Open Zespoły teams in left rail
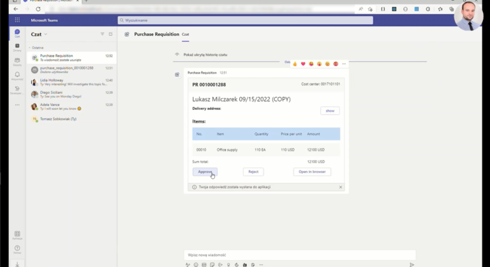The width and height of the screenshot is (490, 267). tap(17, 62)
